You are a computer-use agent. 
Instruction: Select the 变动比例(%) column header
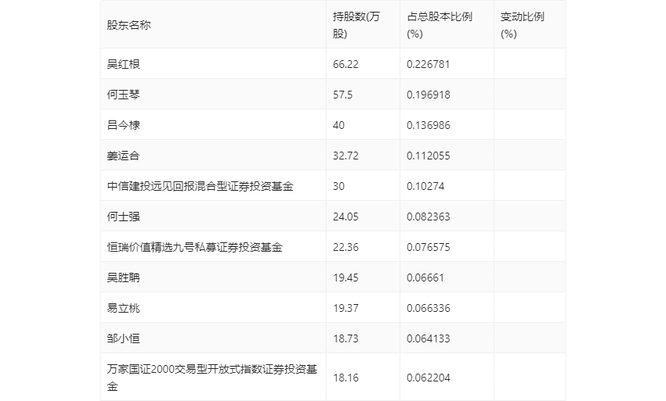point(523,25)
